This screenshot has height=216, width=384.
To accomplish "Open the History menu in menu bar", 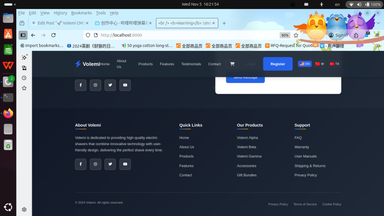I will pyautogui.click(x=60, y=13).
